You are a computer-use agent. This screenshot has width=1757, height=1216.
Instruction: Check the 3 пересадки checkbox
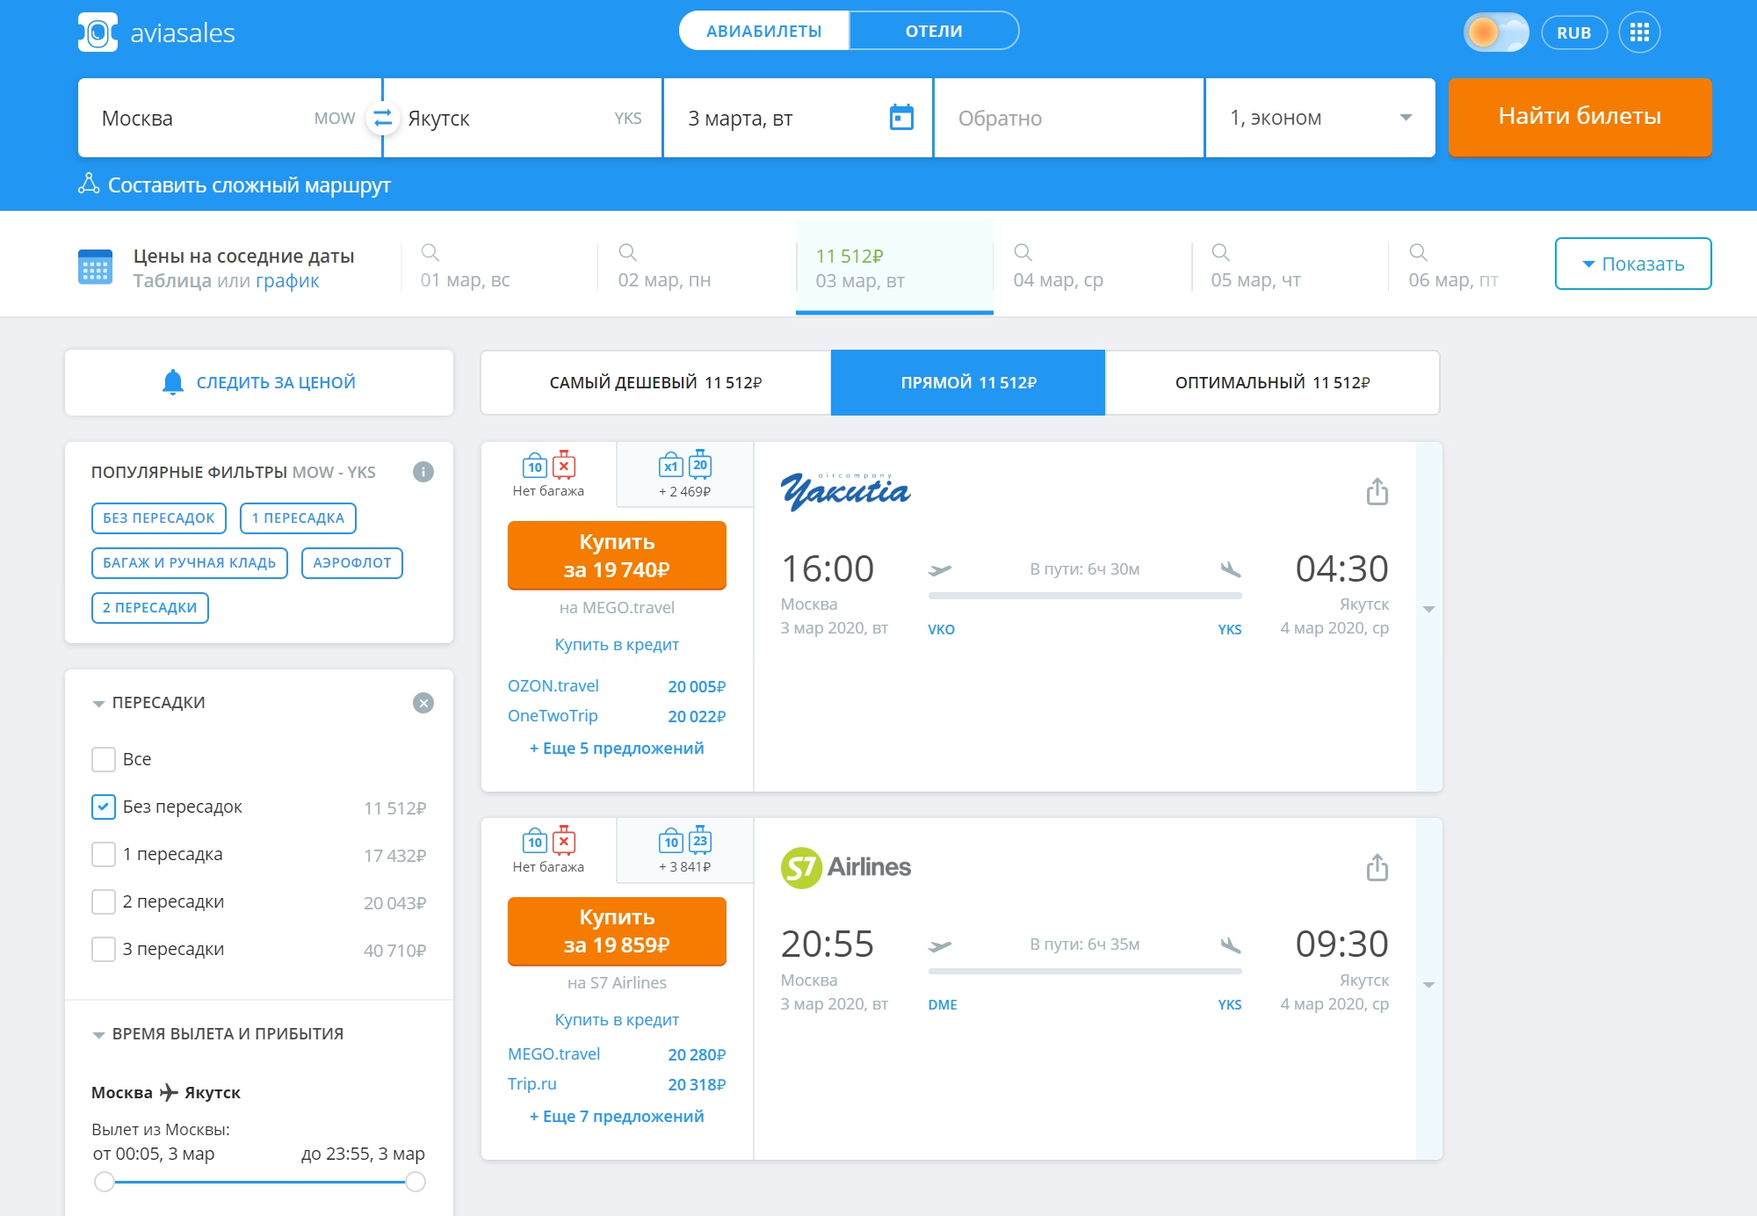pos(104,949)
